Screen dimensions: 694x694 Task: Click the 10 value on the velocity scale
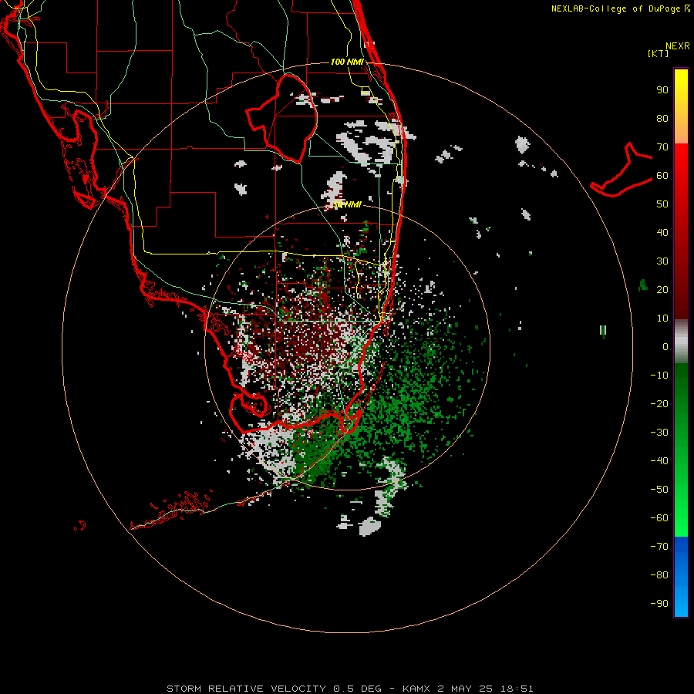pos(662,318)
